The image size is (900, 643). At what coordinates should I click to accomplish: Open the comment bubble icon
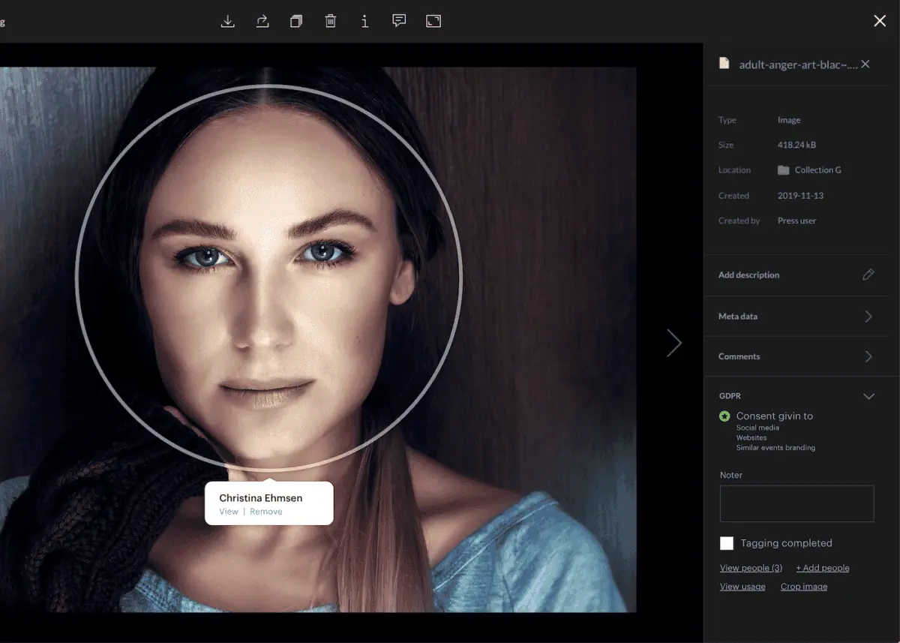click(x=399, y=21)
